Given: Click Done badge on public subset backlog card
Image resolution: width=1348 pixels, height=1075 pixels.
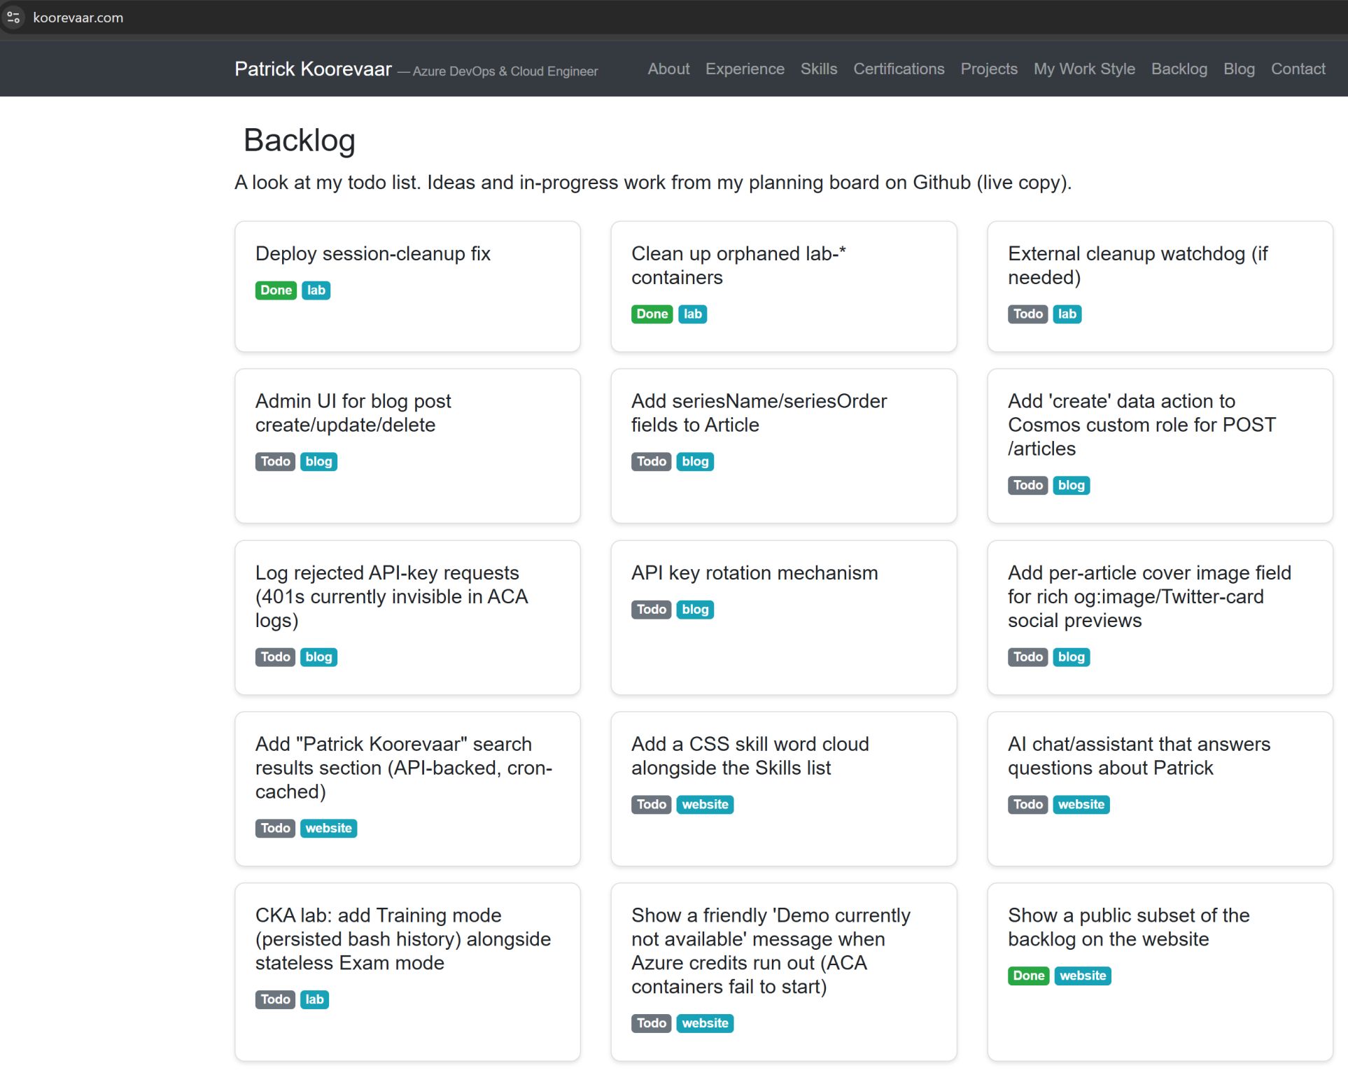Looking at the screenshot, I should tap(1028, 976).
